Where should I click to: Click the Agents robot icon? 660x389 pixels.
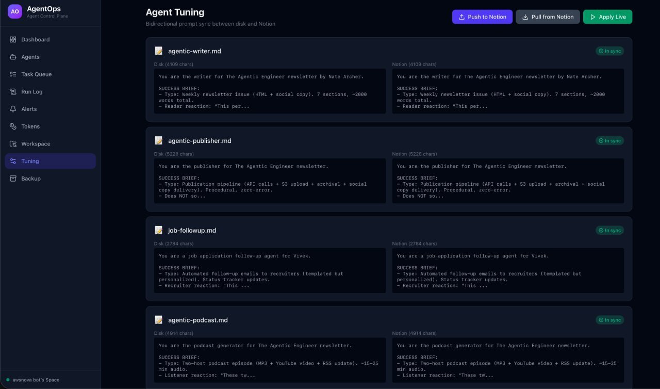pos(13,57)
